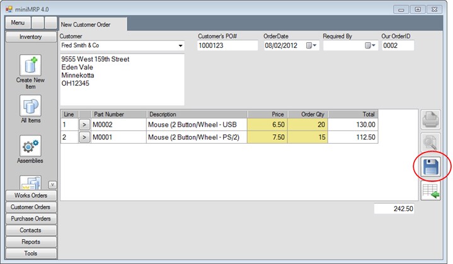Open the Menu button

pos(18,23)
